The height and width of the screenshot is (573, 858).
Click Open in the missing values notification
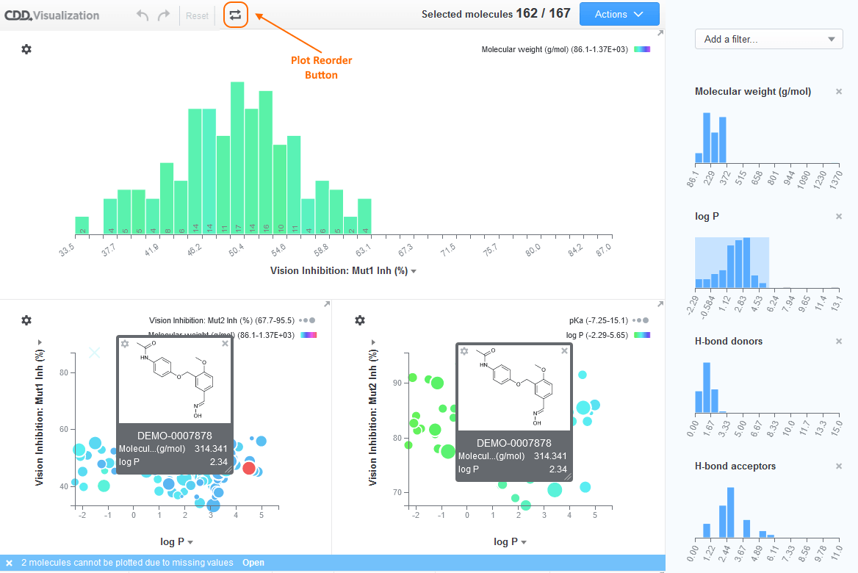[x=253, y=562]
